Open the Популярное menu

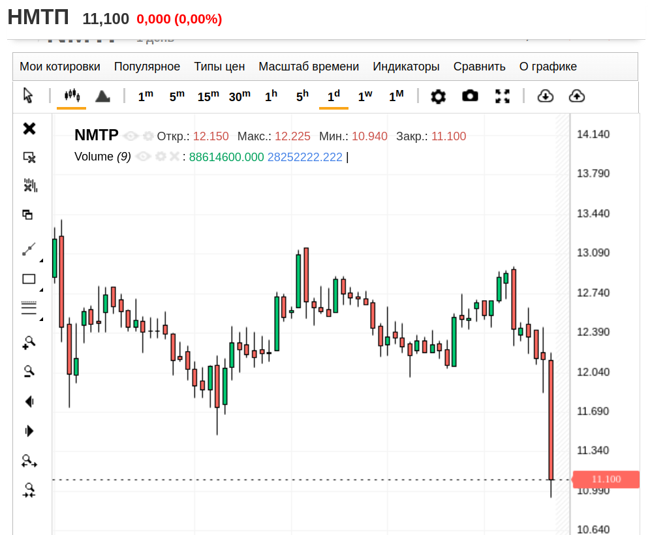tap(147, 67)
